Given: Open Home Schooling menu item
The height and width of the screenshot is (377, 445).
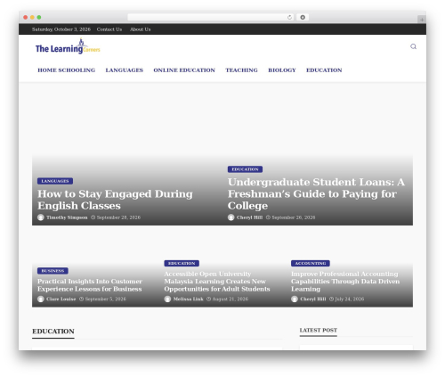Looking at the screenshot, I should [67, 70].
